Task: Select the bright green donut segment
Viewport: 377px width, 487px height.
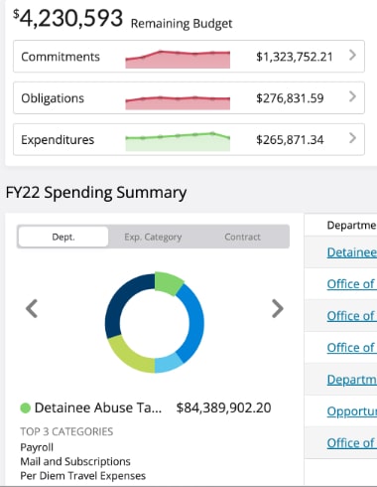Action: coord(168,282)
